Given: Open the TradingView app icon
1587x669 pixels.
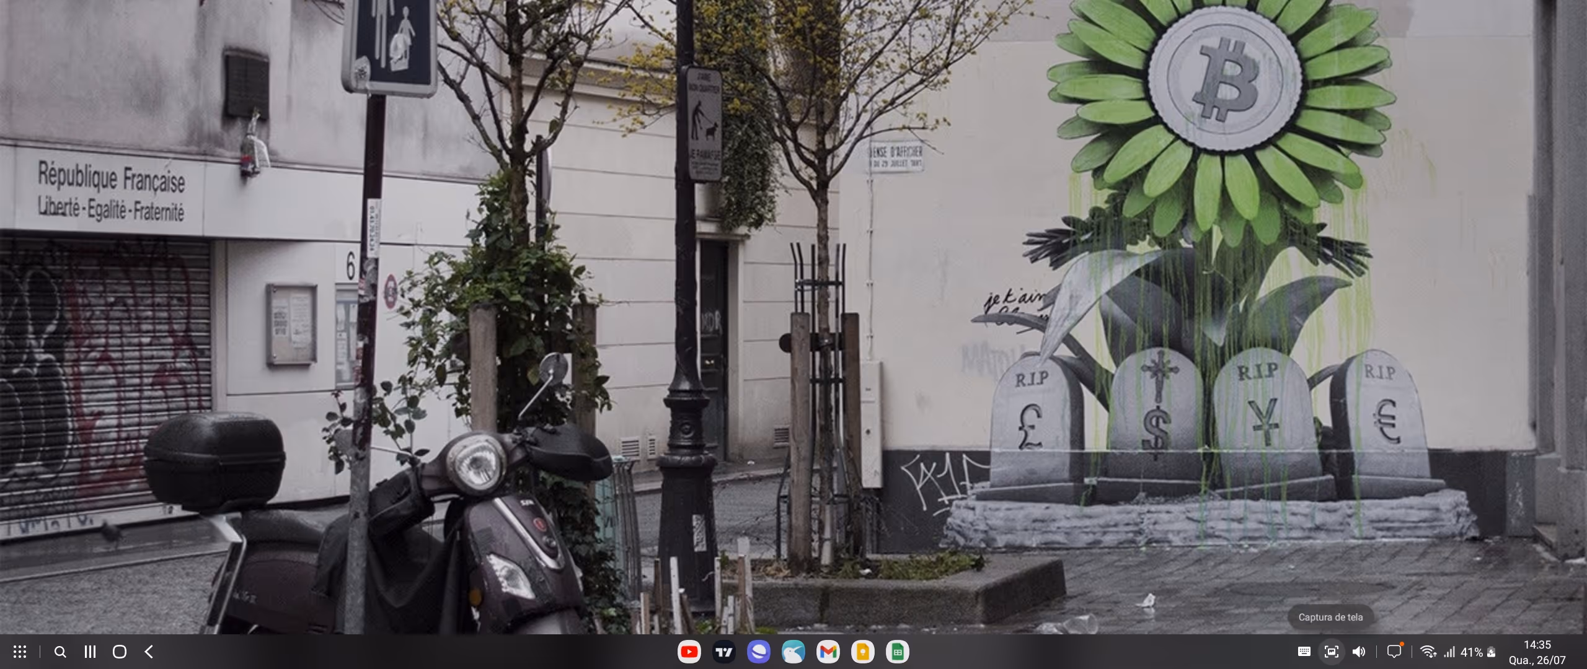Looking at the screenshot, I should (x=723, y=652).
